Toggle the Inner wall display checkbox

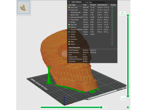[112, 8]
